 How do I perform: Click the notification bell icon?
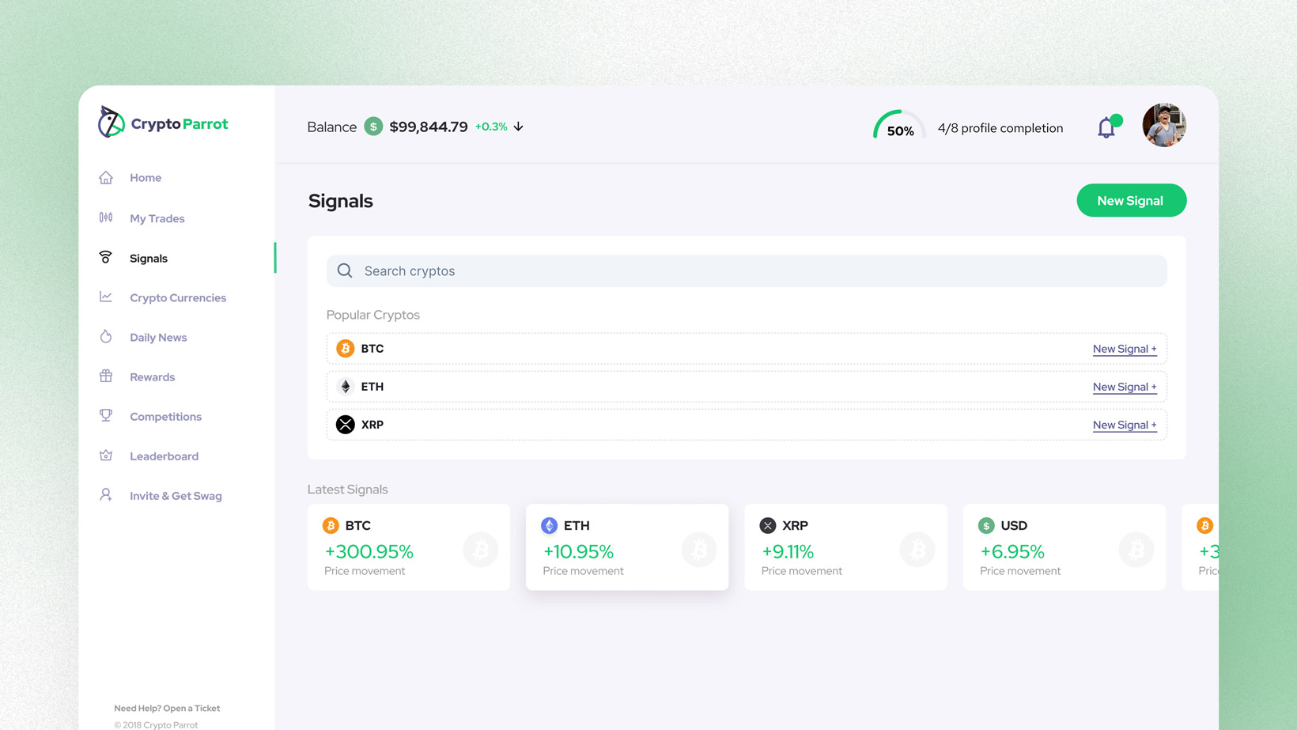pos(1106,127)
